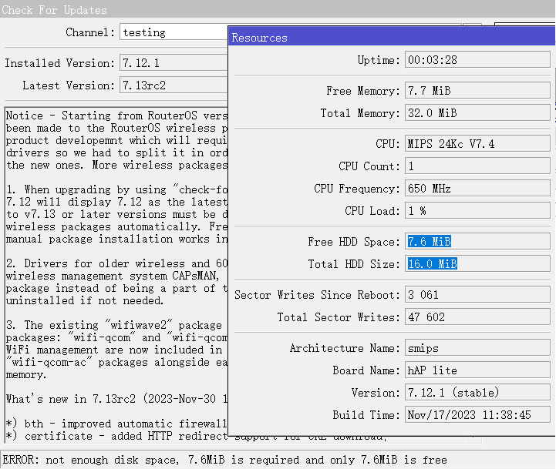The image size is (556, 469).
Task: Click the highlighted Free HDD Space value
Action: [x=430, y=242]
